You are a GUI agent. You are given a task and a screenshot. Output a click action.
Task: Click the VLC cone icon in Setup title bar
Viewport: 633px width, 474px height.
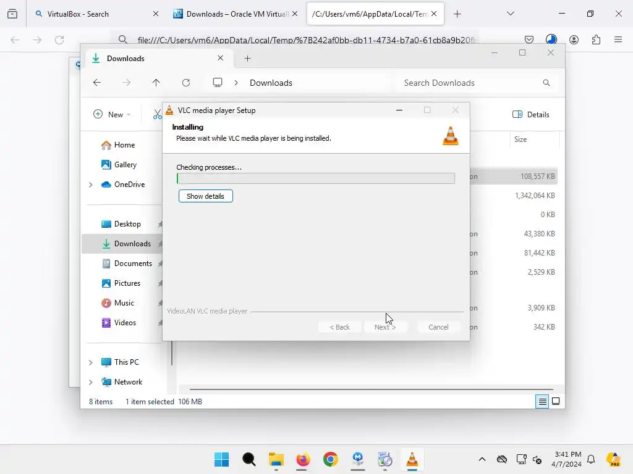(x=169, y=110)
